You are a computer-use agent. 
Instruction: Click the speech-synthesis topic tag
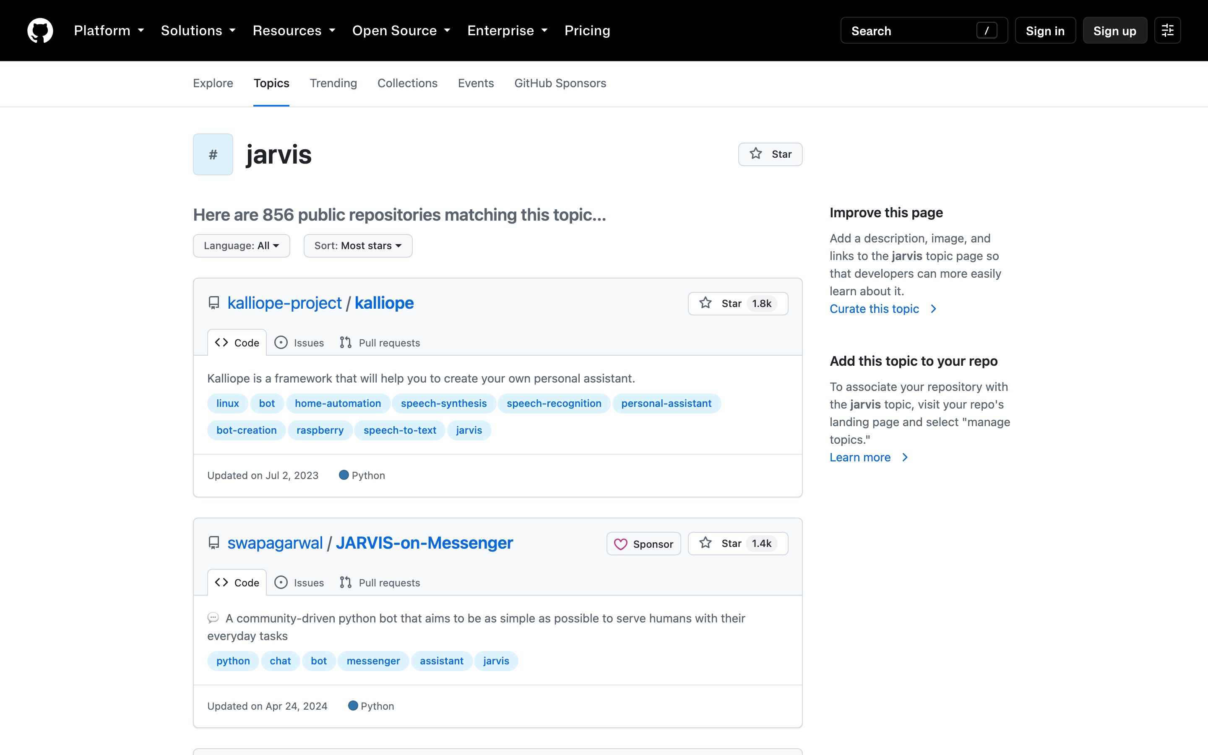tap(444, 404)
